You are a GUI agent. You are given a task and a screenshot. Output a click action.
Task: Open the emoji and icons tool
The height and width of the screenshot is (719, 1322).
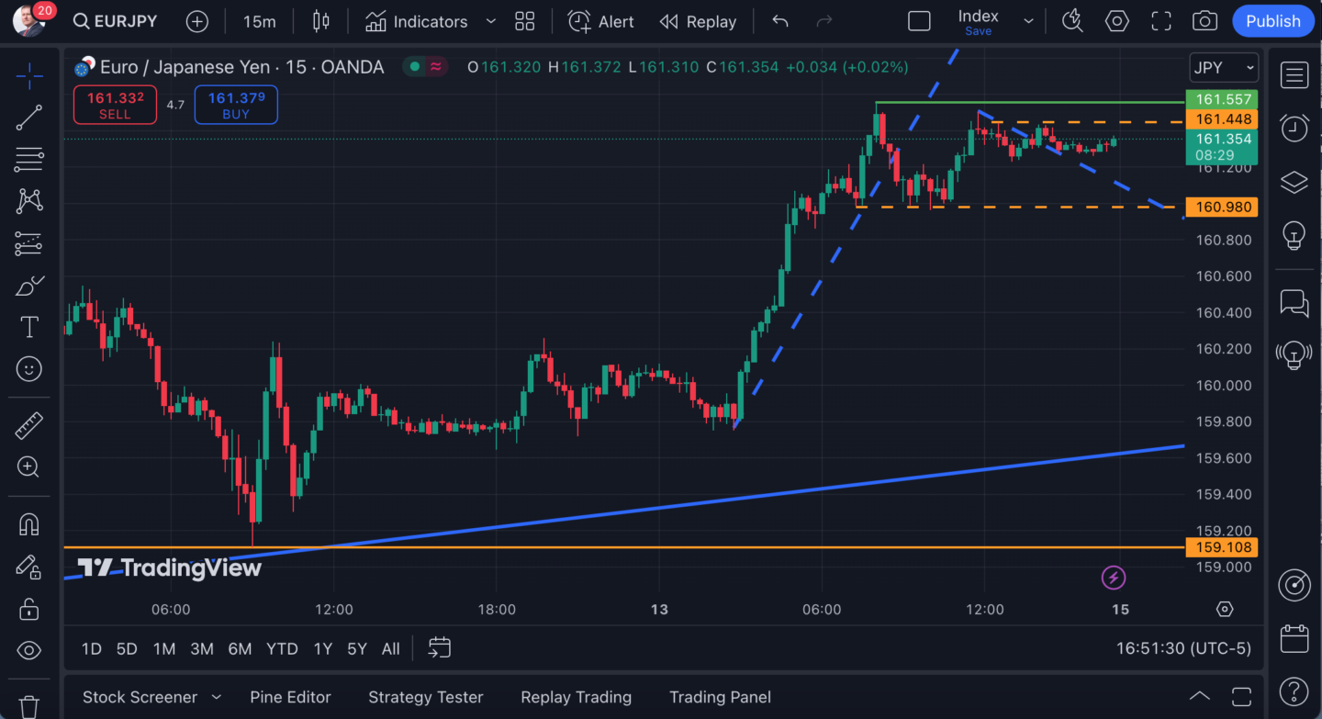(29, 369)
